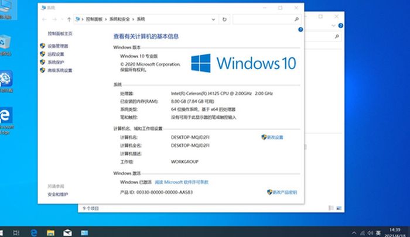Select 系统和安全 in the address breadcrumb
This screenshot has height=237, width=410.
(x=119, y=19)
